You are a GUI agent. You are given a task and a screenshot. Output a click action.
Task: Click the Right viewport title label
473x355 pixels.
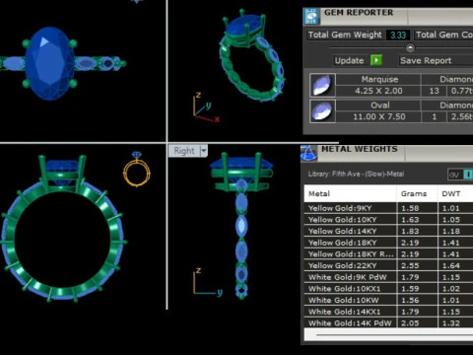pos(184,151)
